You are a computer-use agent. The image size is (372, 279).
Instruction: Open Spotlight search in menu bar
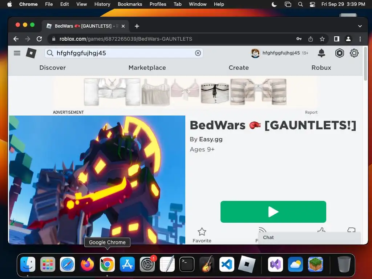coord(300,4)
